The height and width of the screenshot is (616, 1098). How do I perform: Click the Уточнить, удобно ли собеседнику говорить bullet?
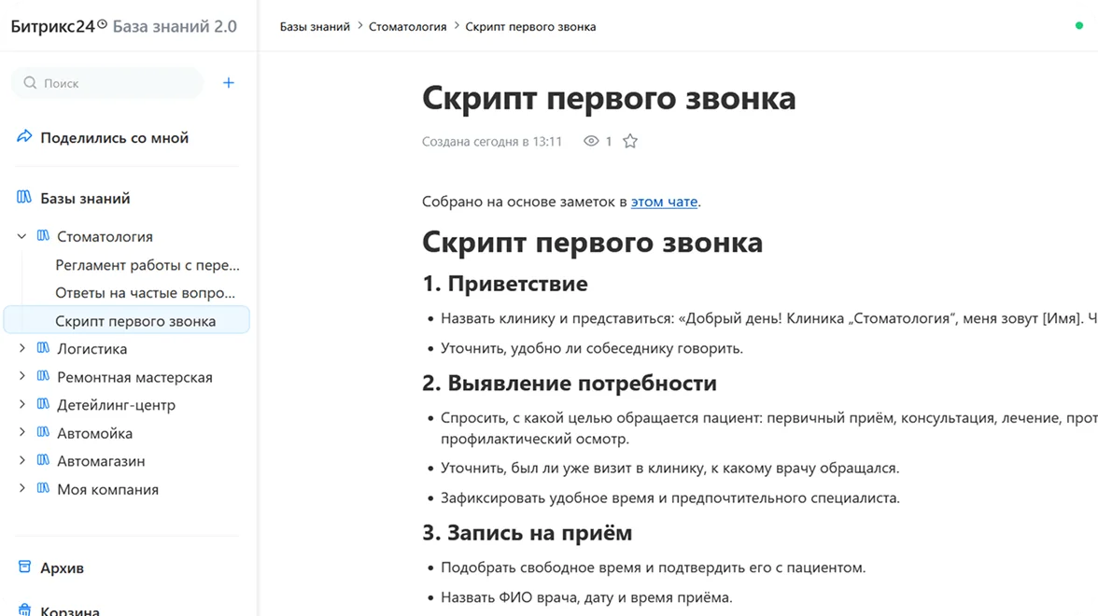592,348
